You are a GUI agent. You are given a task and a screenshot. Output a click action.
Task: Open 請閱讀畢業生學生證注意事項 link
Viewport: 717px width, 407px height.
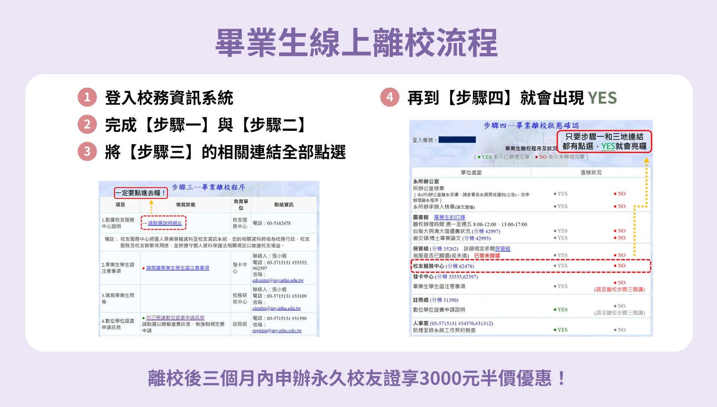[178, 268]
